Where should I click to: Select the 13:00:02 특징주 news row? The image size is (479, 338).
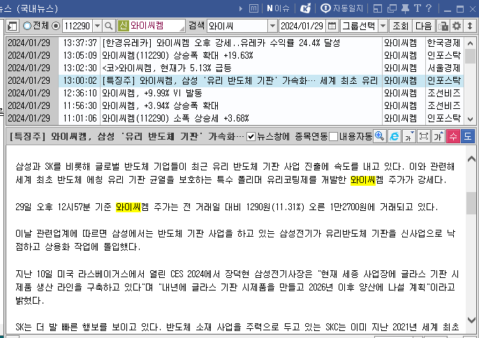[235, 80]
